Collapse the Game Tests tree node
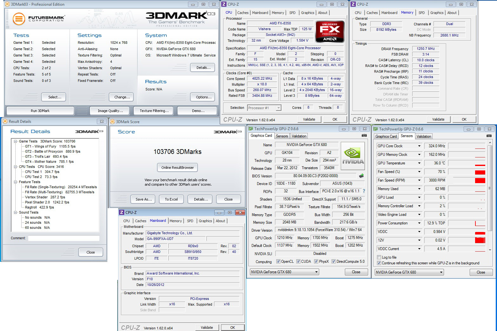Image resolution: width=497 pixels, height=331 pixels. tap(16, 141)
